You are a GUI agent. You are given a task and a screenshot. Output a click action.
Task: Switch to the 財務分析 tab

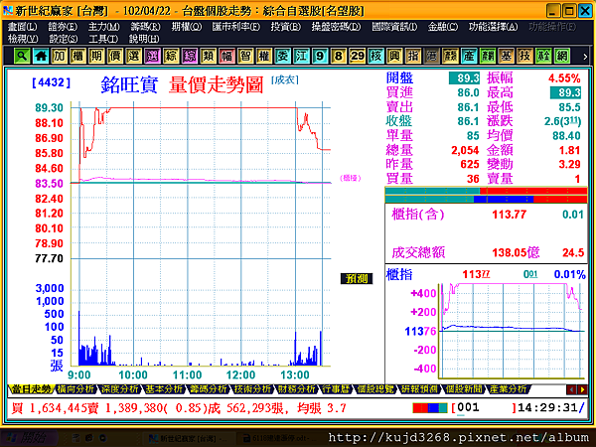coord(296,389)
